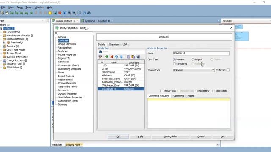Click the fit screen icon in main toolbar
This screenshot has height=152, width=271.
click(79, 13)
